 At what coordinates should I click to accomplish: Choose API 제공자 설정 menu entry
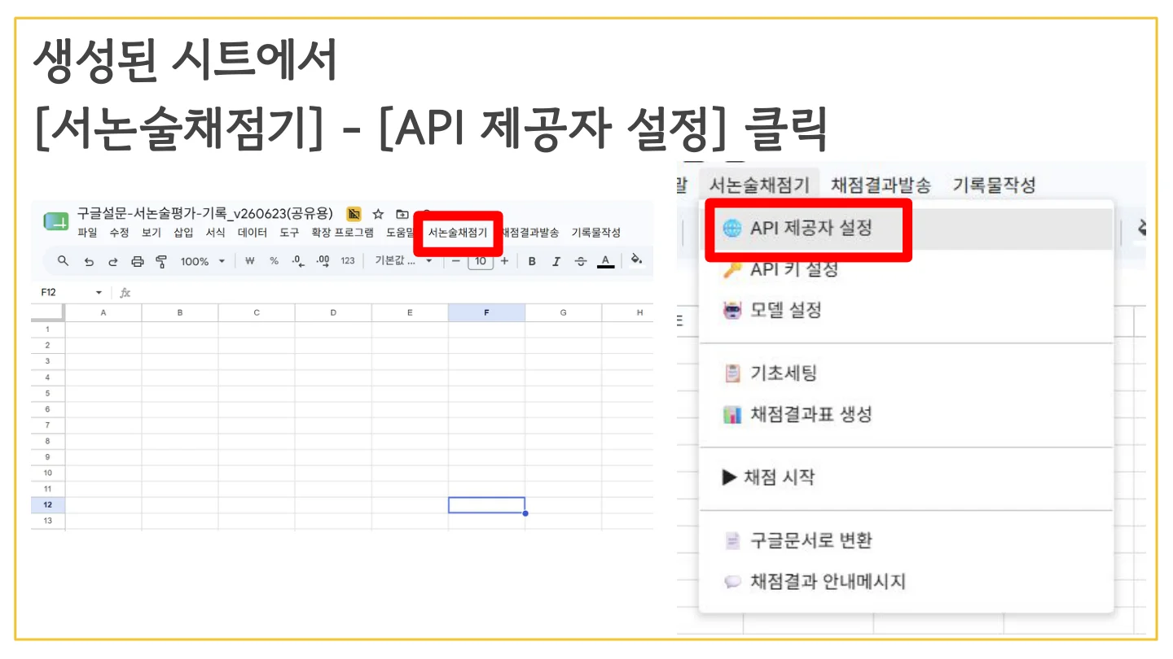click(x=907, y=229)
